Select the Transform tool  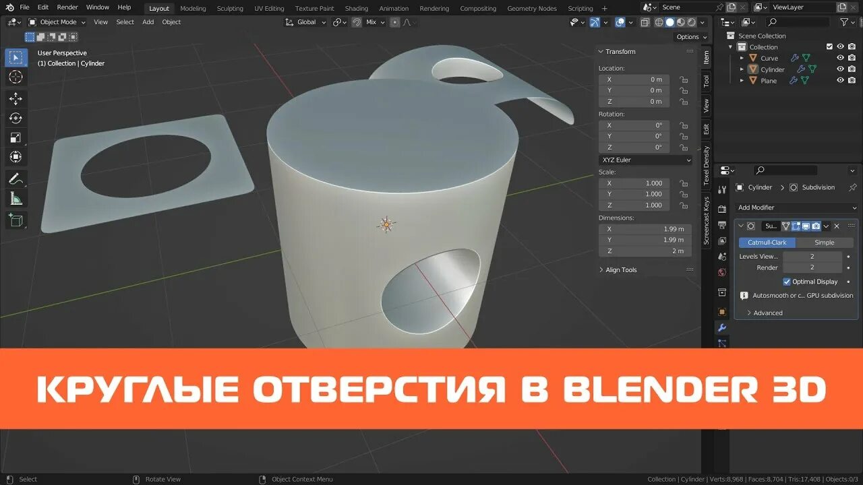(x=16, y=157)
